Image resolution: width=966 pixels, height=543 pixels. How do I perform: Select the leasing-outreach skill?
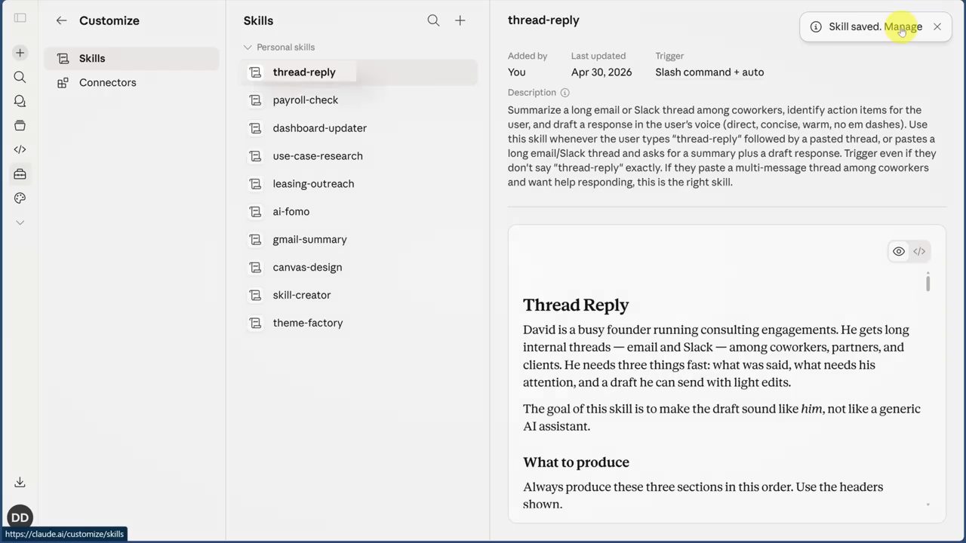click(360, 184)
